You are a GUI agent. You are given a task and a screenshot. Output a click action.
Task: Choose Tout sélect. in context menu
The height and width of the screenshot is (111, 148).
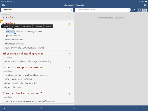tap(16, 27)
